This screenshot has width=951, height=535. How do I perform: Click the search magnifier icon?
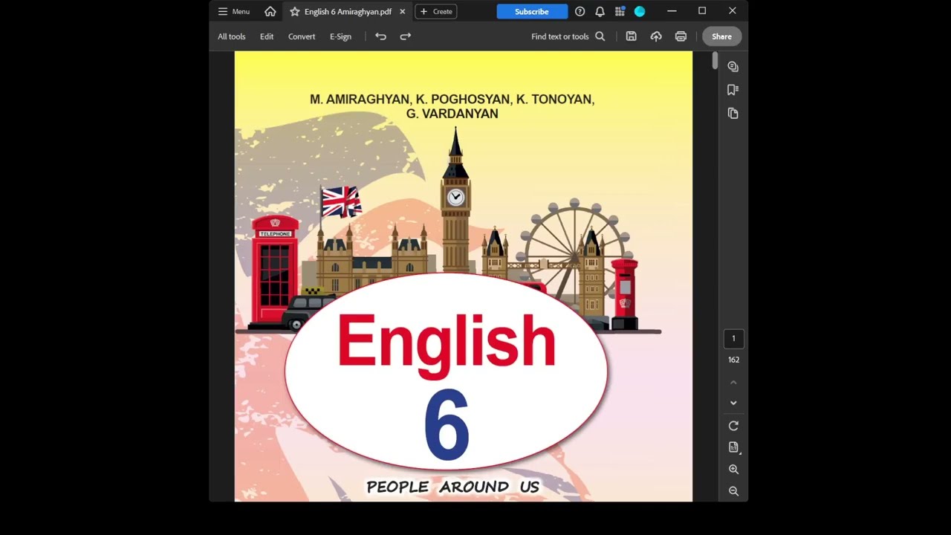click(x=600, y=36)
